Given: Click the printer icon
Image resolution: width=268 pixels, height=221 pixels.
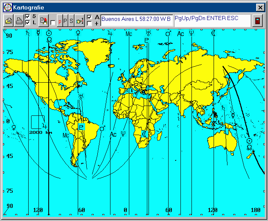Looking at the screenshot, I should pyautogui.click(x=19, y=21).
